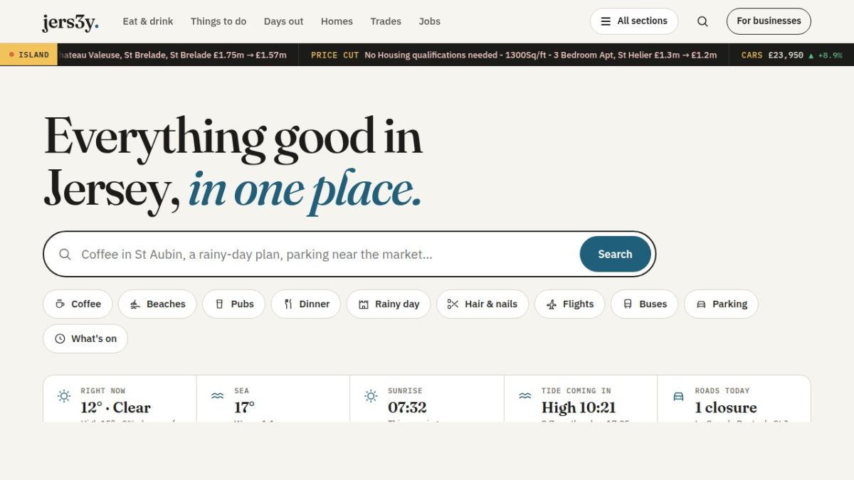The image size is (854, 480).
Task: Select the Coffee quick filter chip
Action: point(78,304)
